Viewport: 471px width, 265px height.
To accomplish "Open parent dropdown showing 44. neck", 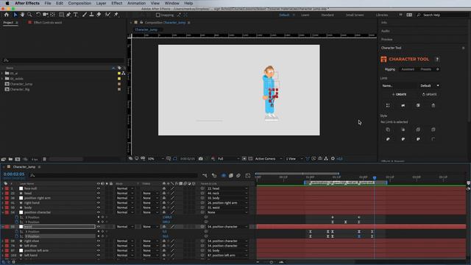I will tap(227, 193).
